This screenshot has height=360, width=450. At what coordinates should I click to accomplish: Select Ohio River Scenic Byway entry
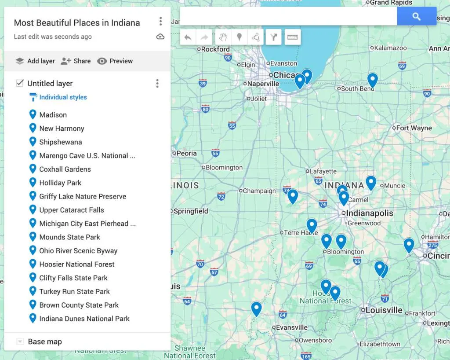pyautogui.click(x=78, y=251)
